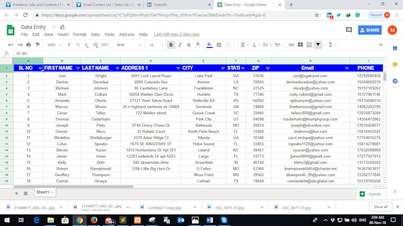Open vertical align options
403x226 pixels.
256,45
